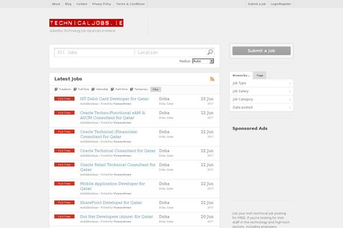Click Login/Register in top menu
This screenshot has height=228, width=343.
point(281,4)
